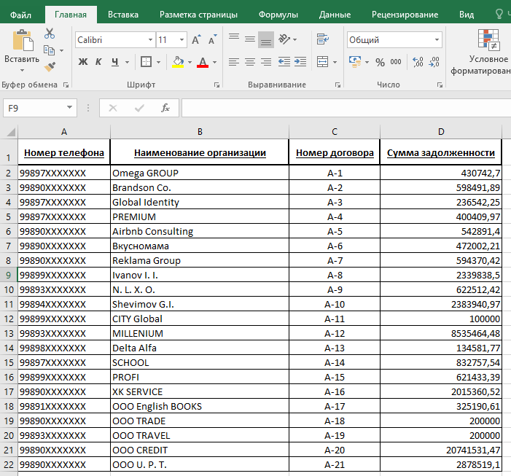Click the Insert Function fx icon
The image size is (511, 476).
(165, 108)
